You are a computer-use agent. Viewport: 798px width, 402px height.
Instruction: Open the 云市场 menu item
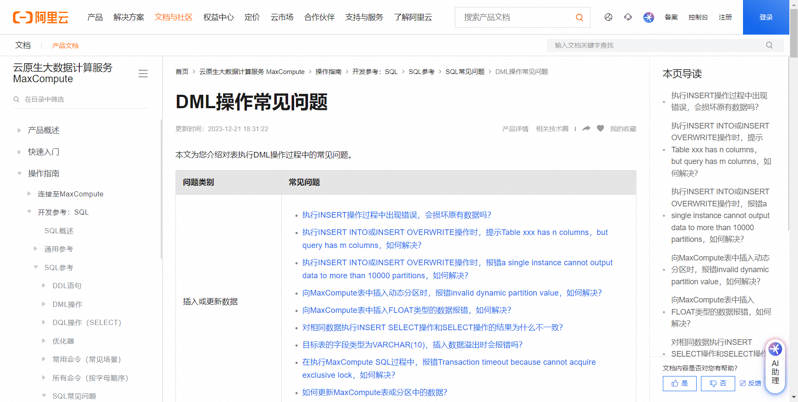282,17
